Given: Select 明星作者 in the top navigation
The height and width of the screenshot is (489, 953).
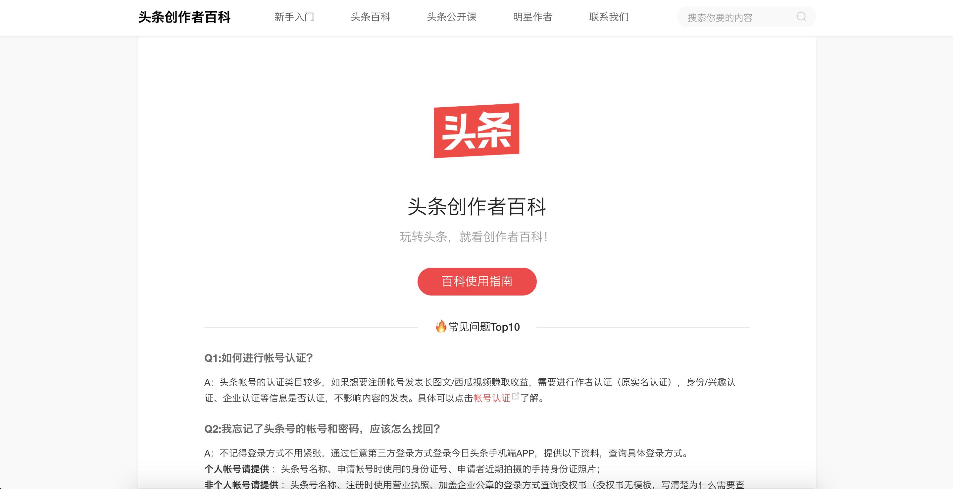Looking at the screenshot, I should click(532, 17).
